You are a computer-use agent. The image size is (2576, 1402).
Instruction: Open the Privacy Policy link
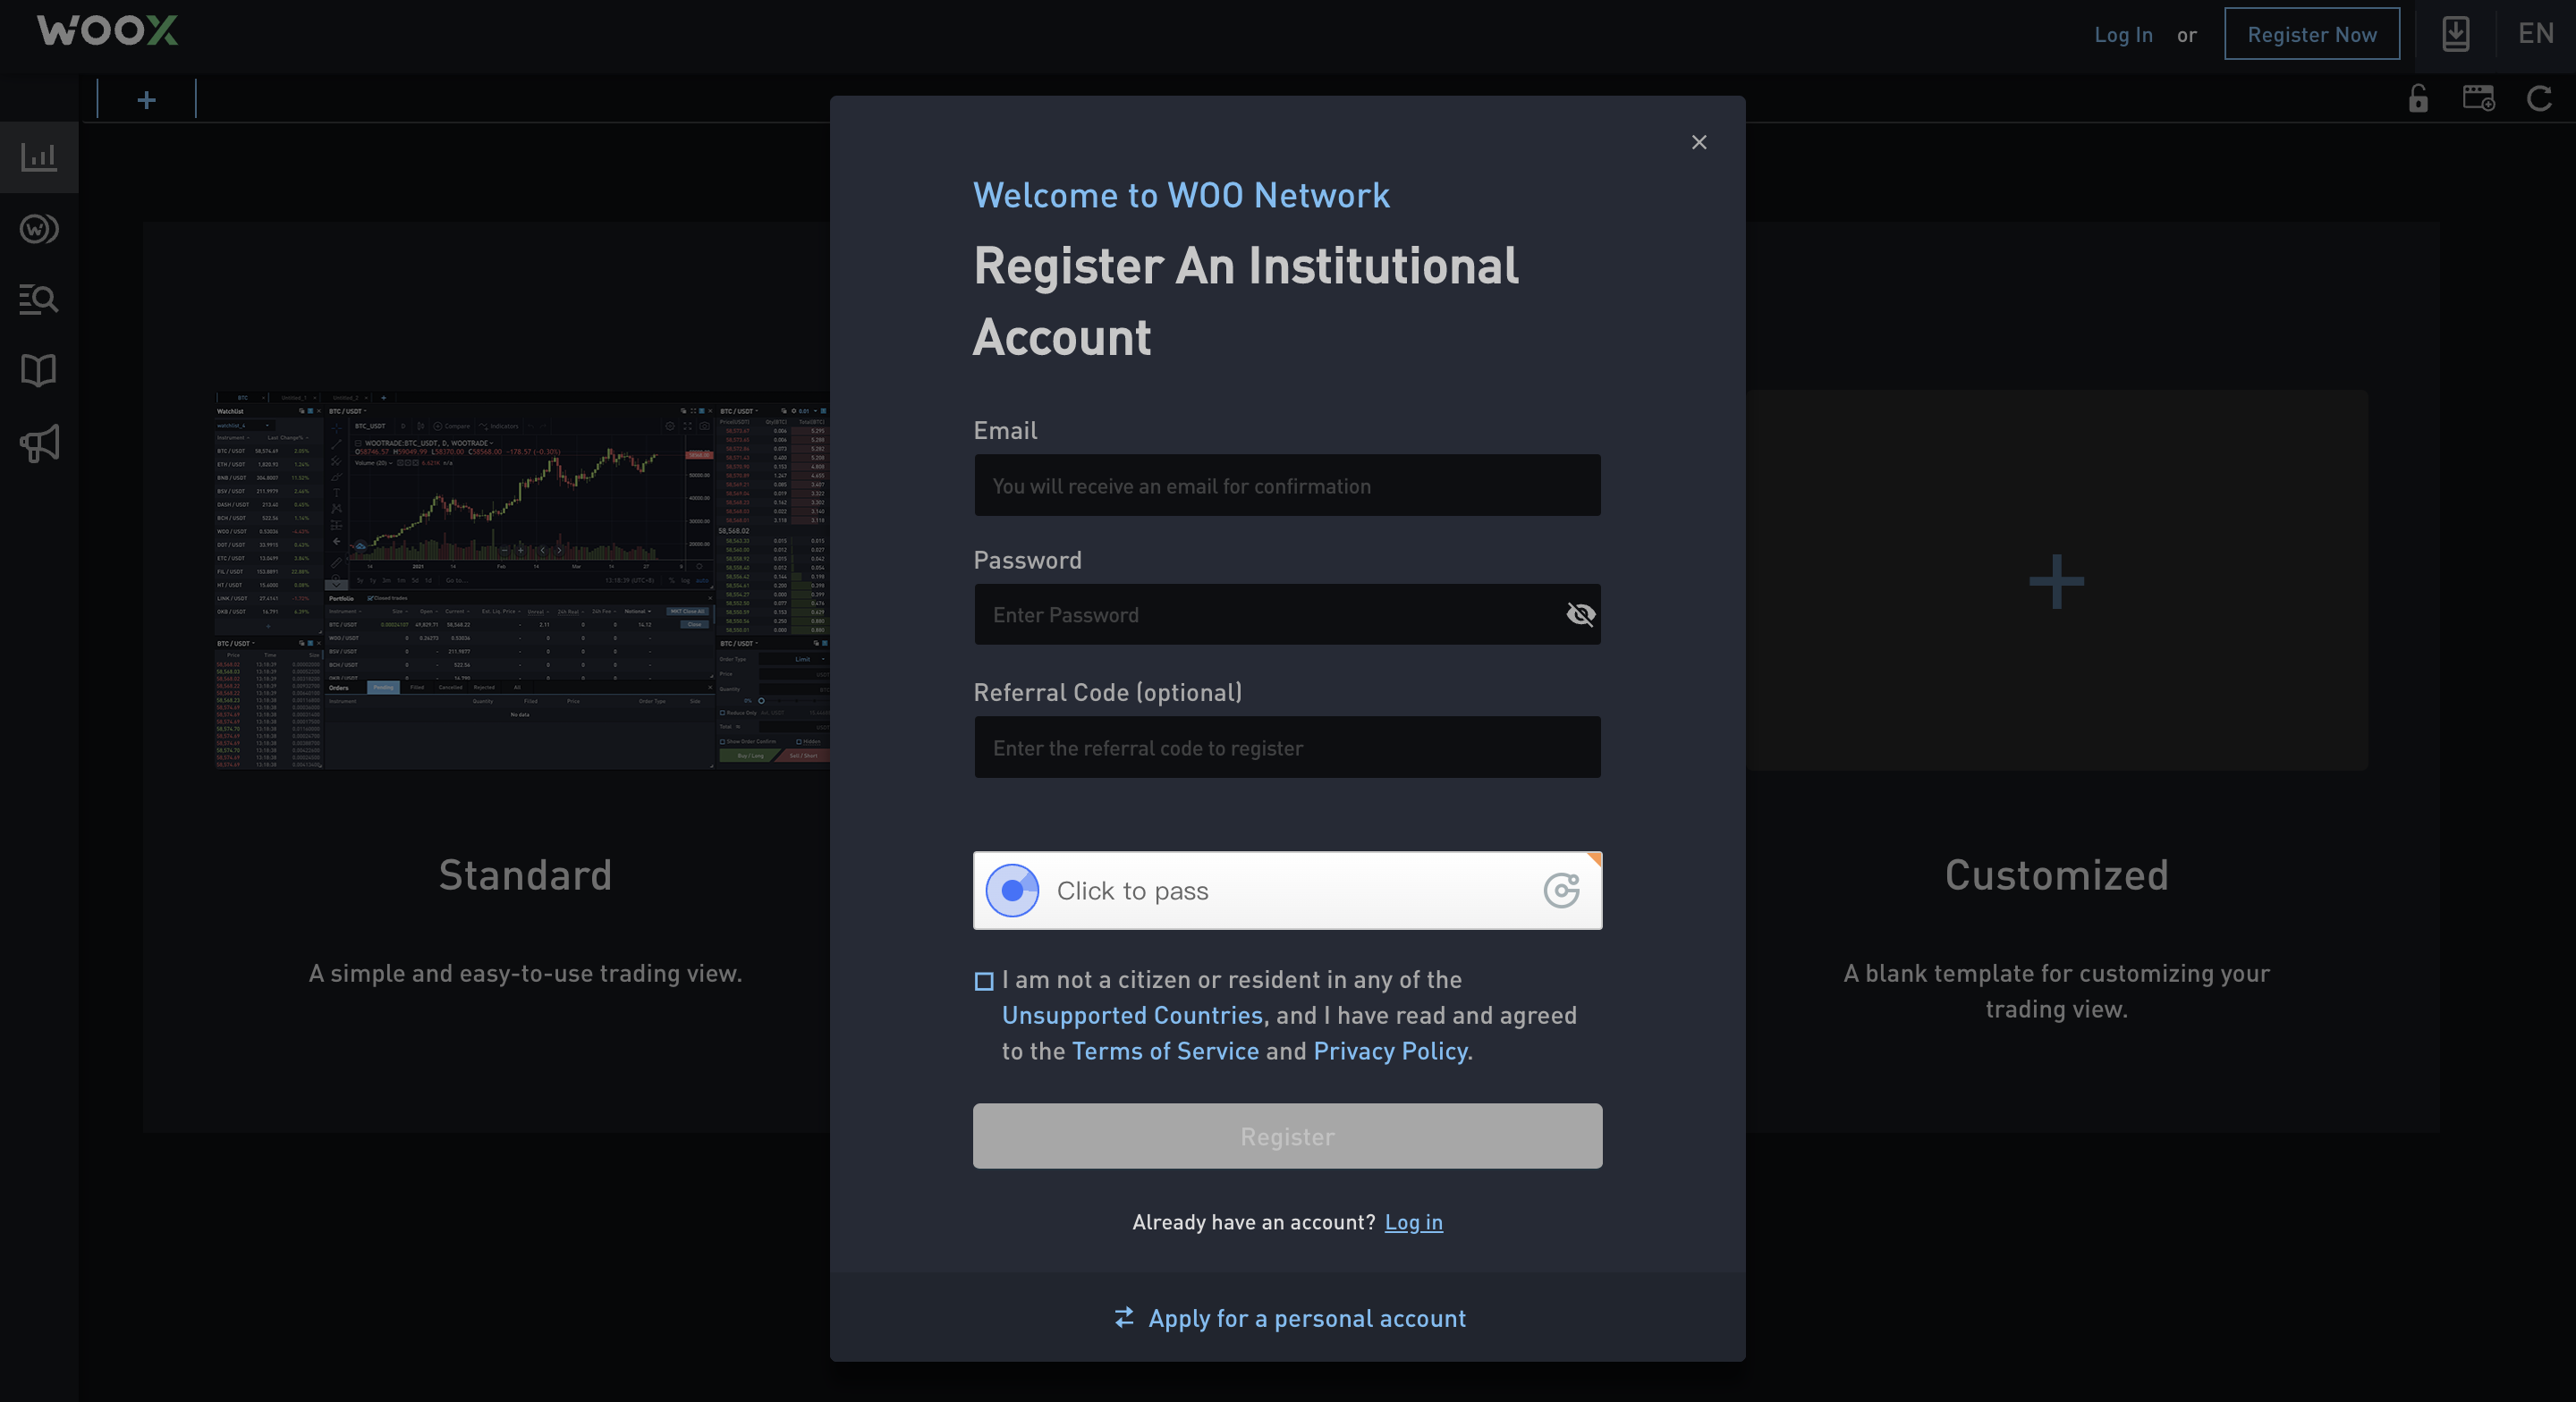(1390, 1051)
